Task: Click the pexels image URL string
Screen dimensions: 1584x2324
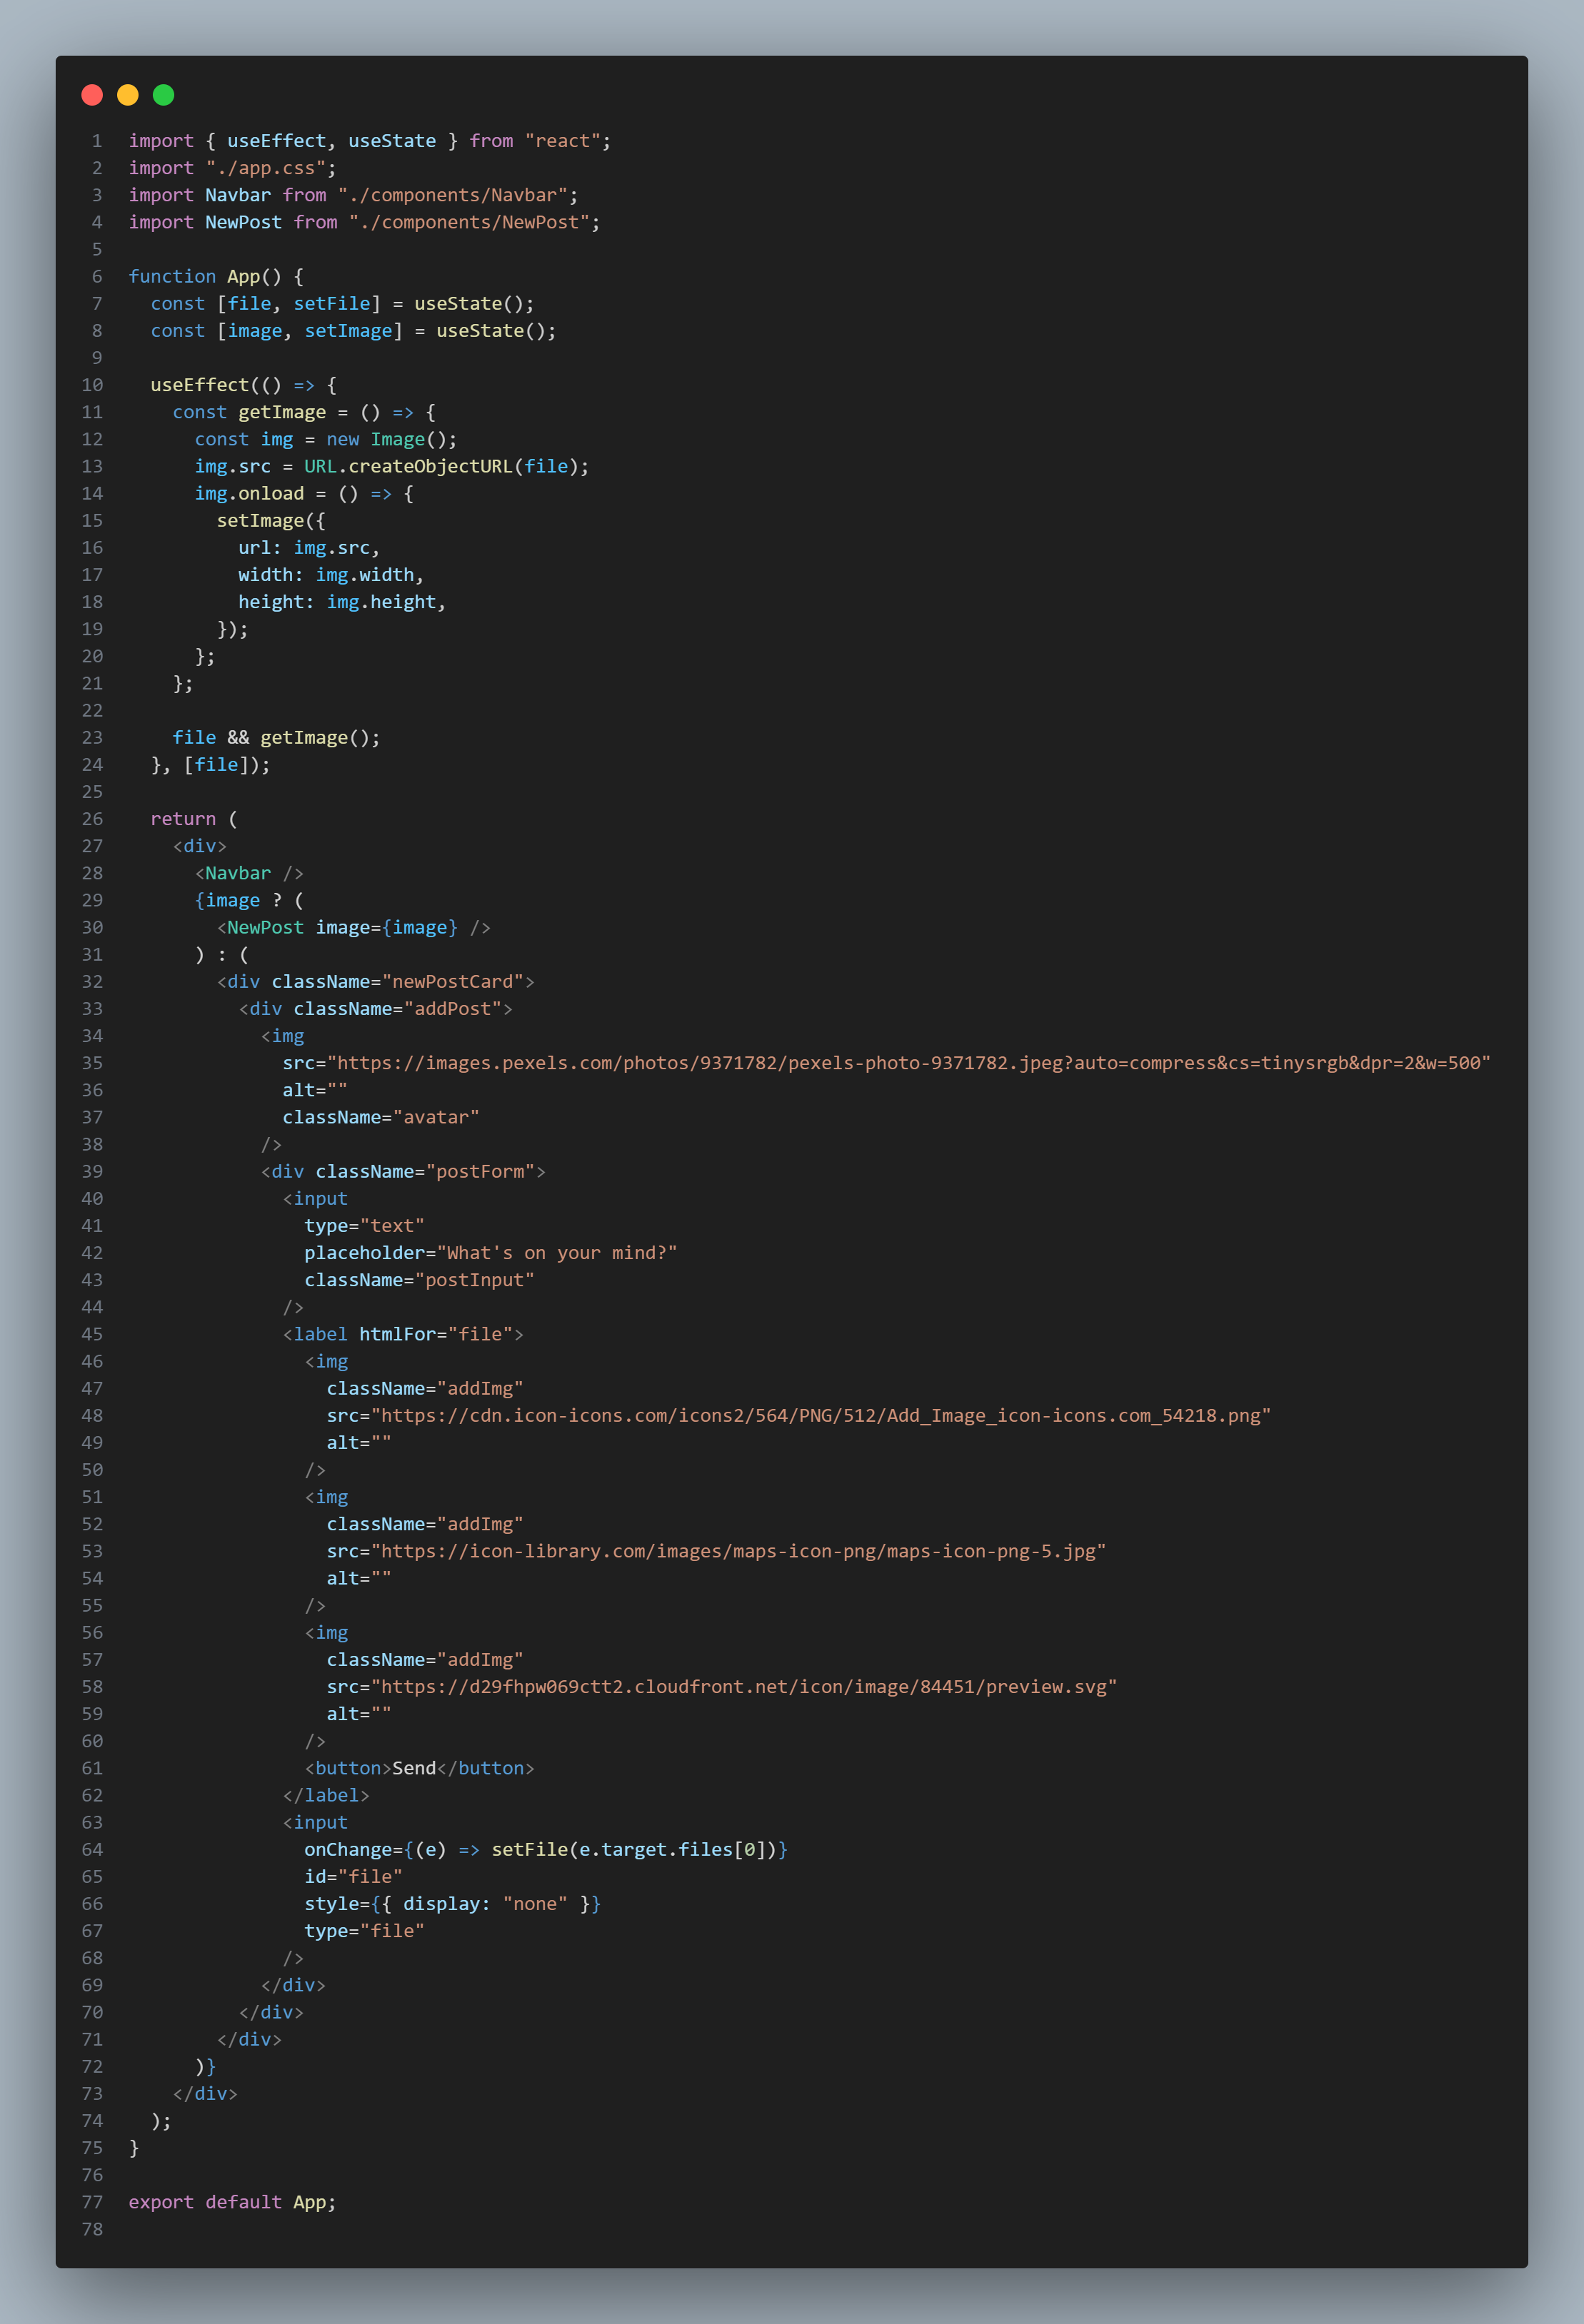Action: [908, 1063]
